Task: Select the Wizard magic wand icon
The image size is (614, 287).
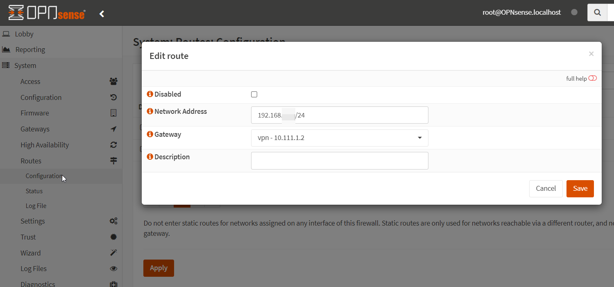Action: (x=113, y=253)
